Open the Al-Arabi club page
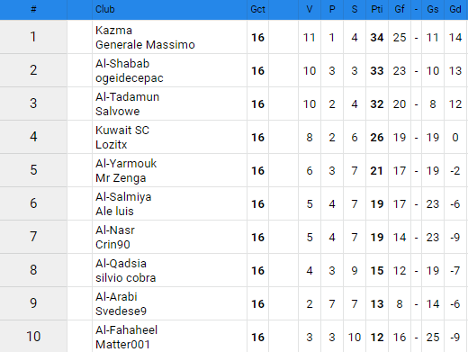This screenshot has height=352, width=468. 116,297
